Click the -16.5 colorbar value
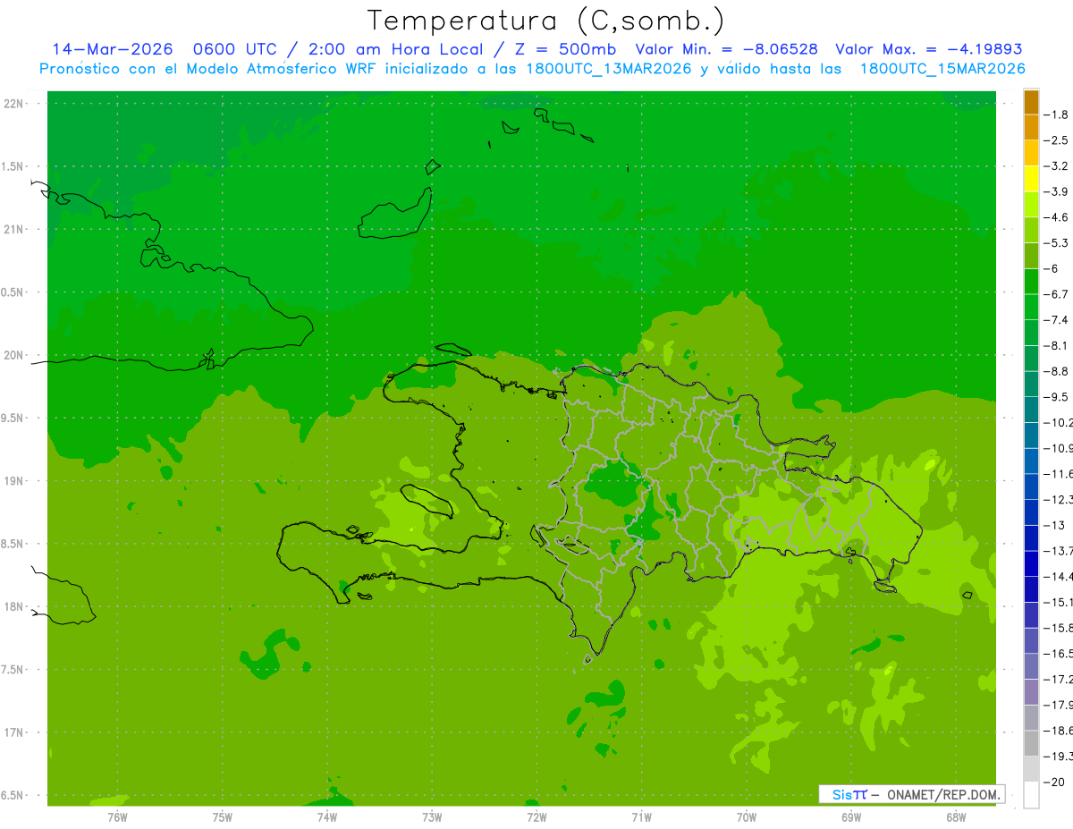Viewport: 1073px width, 829px height. pyautogui.click(x=1059, y=654)
